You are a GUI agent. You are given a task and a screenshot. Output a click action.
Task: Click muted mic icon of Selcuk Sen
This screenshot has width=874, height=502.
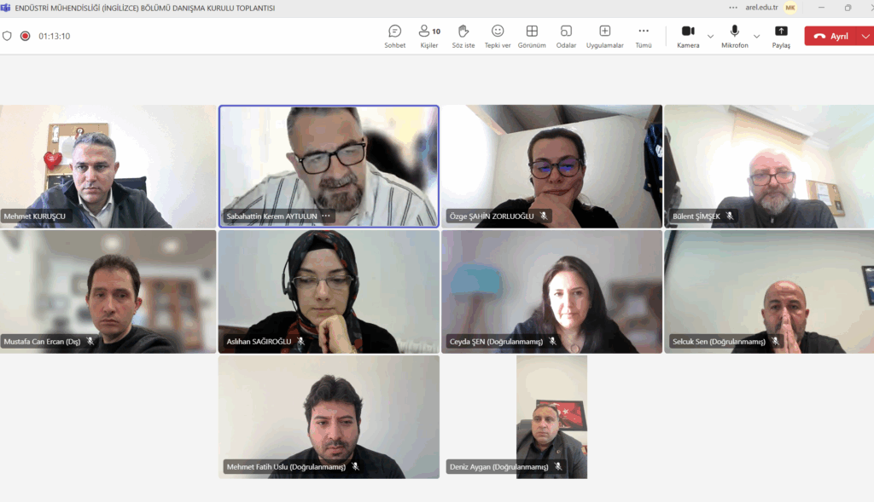point(775,341)
